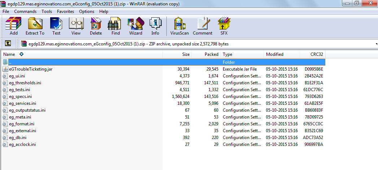Select eg_tests.ini file name
This screenshot has height=170, width=378.
pos(19,90)
